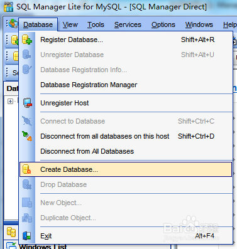
Task: Select New Object... menu entry
Action: [x=126, y=203]
